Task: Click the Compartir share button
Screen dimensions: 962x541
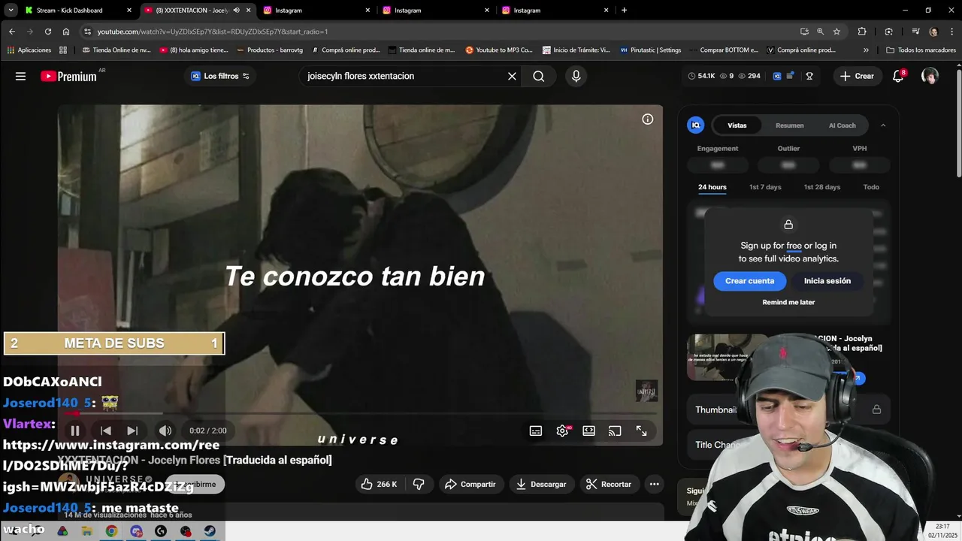Action: click(x=470, y=484)
